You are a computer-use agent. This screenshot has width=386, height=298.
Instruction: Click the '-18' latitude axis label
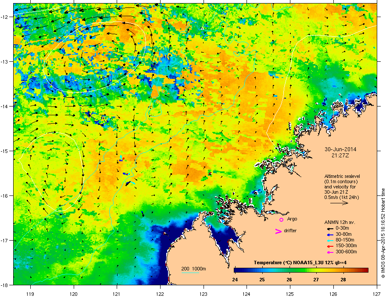4,285
